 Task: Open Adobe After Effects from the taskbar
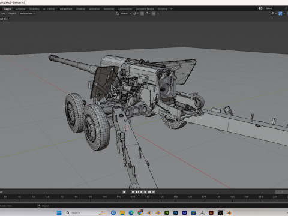click(x=184, y=213)
